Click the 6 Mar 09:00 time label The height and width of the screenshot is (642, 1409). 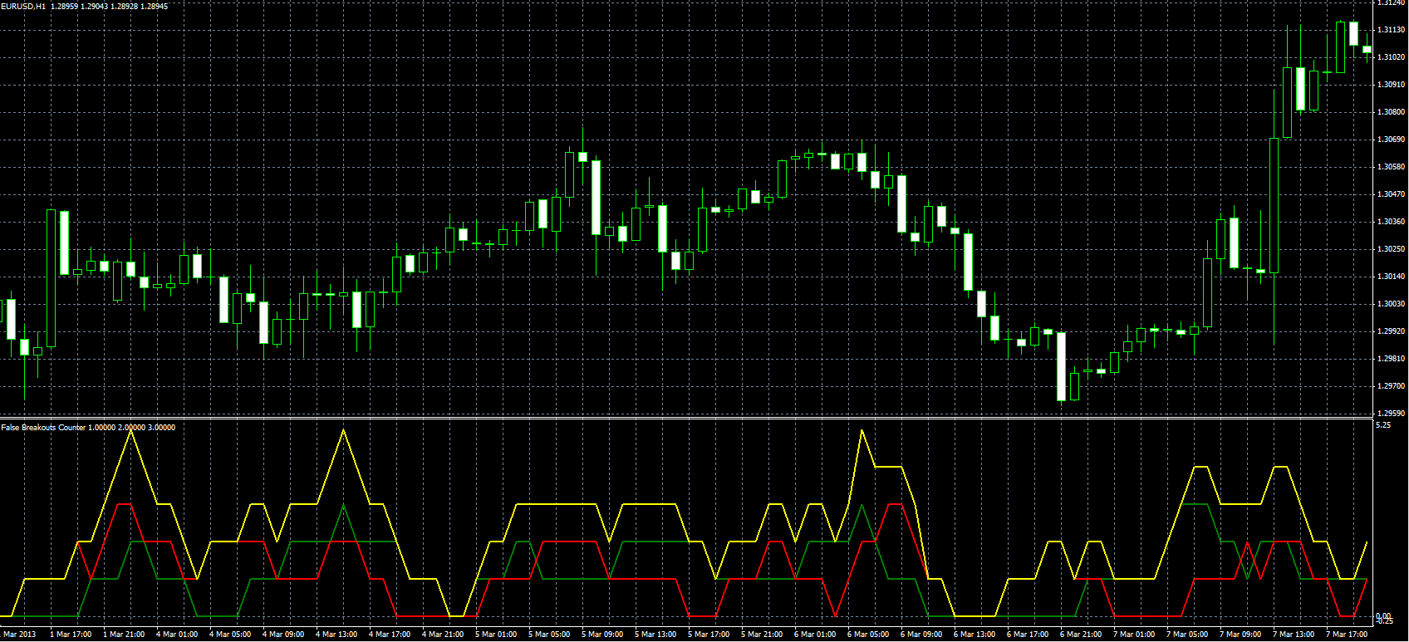[921, 635]
